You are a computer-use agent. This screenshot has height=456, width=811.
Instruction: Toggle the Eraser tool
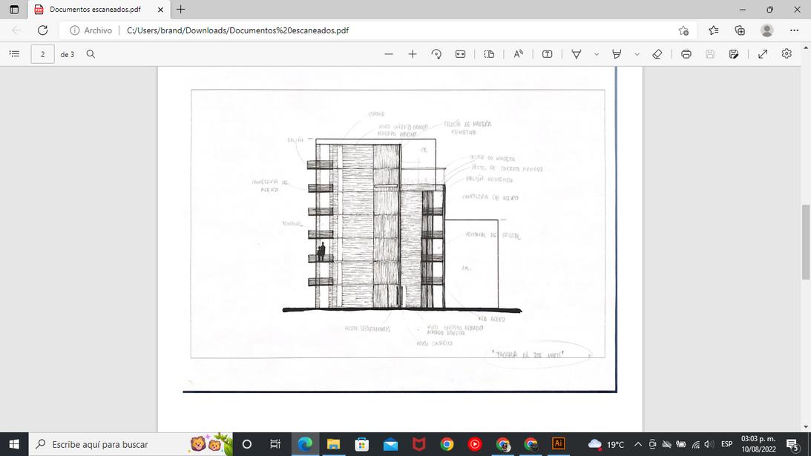[x=657, y=54]
